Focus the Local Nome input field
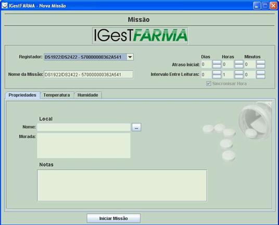Image resolution: width=279 pixels, height=225 pixels. pos(84,127)
